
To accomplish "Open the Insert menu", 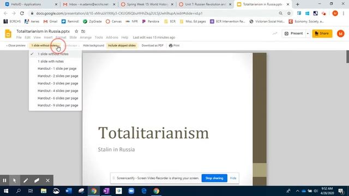I will [48, 38].
